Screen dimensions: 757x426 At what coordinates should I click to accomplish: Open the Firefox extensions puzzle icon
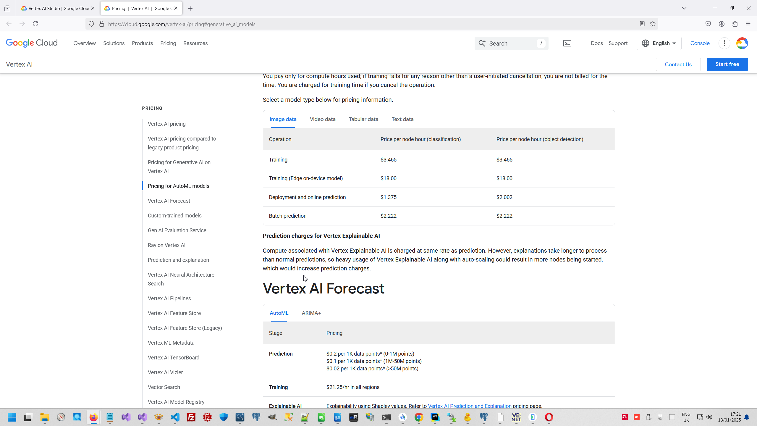[735, 24]
